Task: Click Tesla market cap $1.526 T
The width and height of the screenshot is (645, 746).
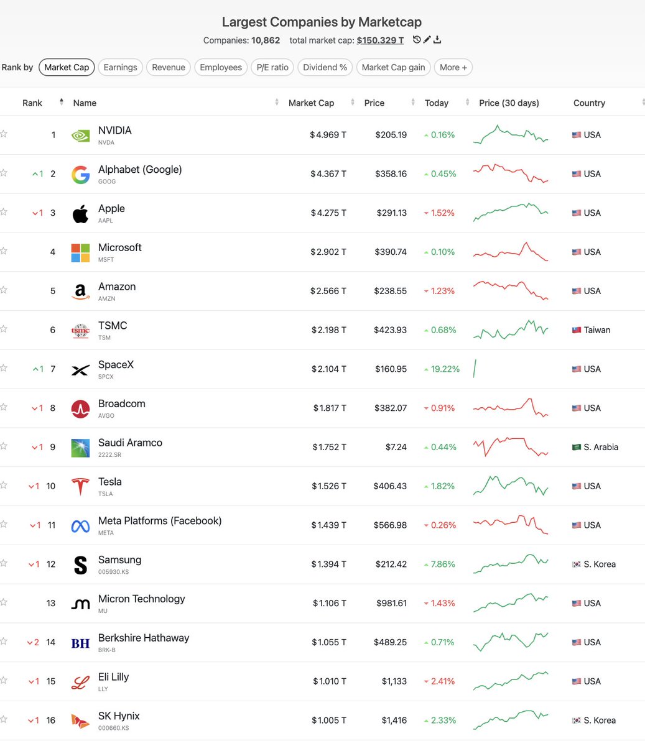Action: tap(329, 486)
